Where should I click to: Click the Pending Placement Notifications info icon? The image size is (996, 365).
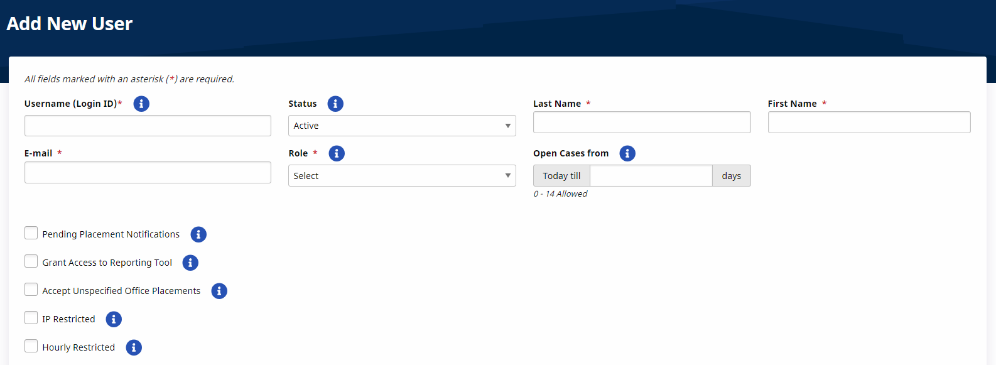198,234
